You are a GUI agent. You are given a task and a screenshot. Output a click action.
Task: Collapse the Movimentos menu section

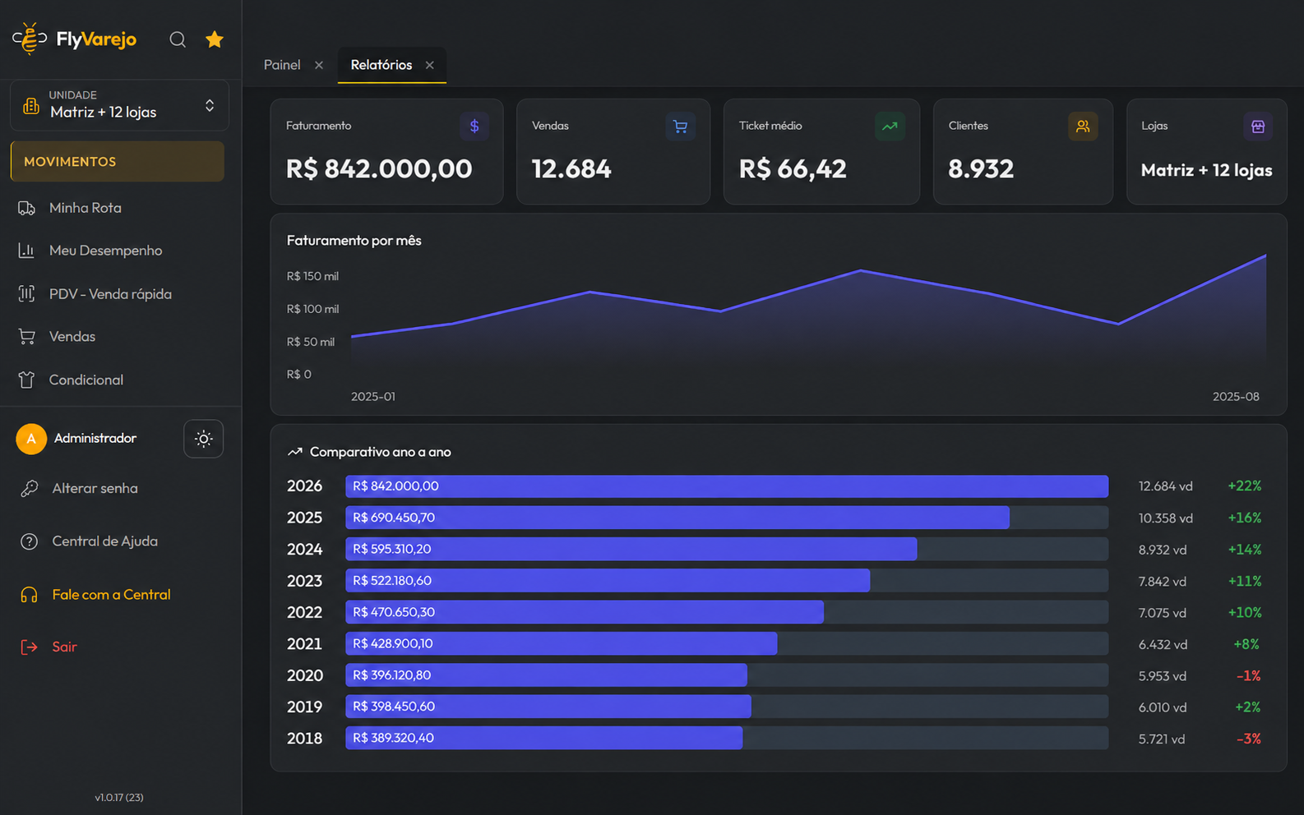click(118, 162)
